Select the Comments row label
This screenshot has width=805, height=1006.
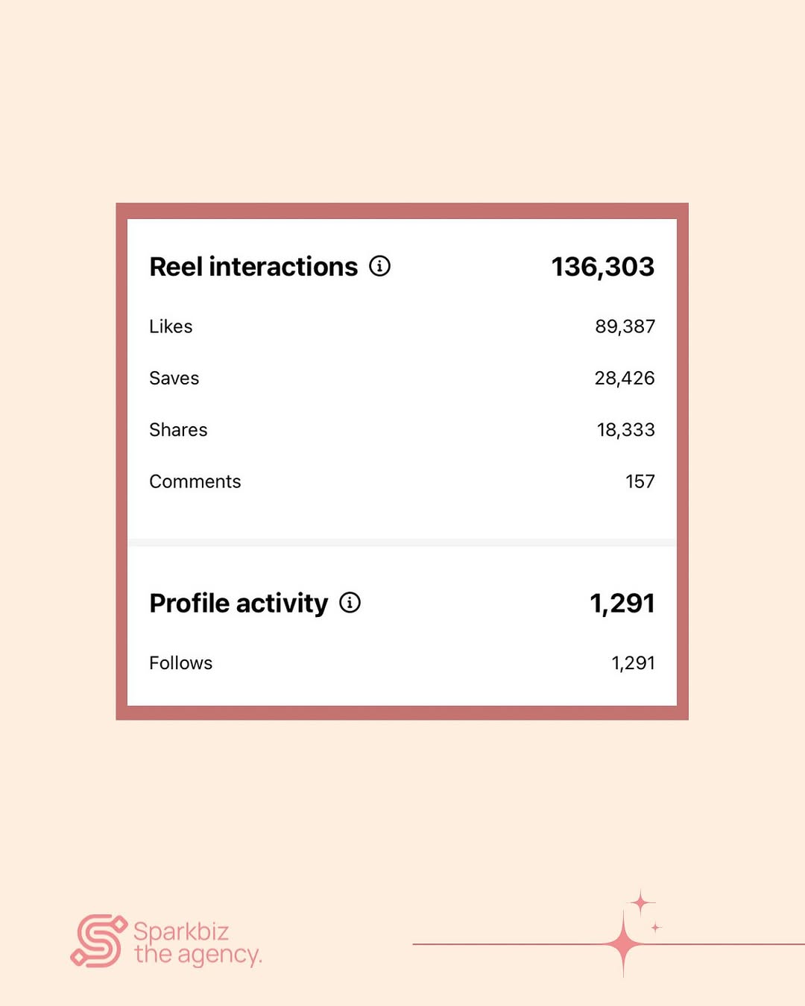(195, 481)
